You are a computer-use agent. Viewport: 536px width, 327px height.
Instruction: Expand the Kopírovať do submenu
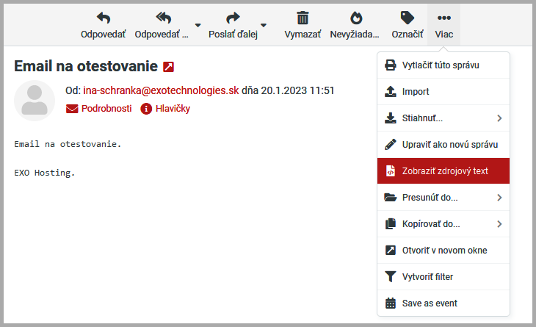pyautogui.click(x=499, y=224)
